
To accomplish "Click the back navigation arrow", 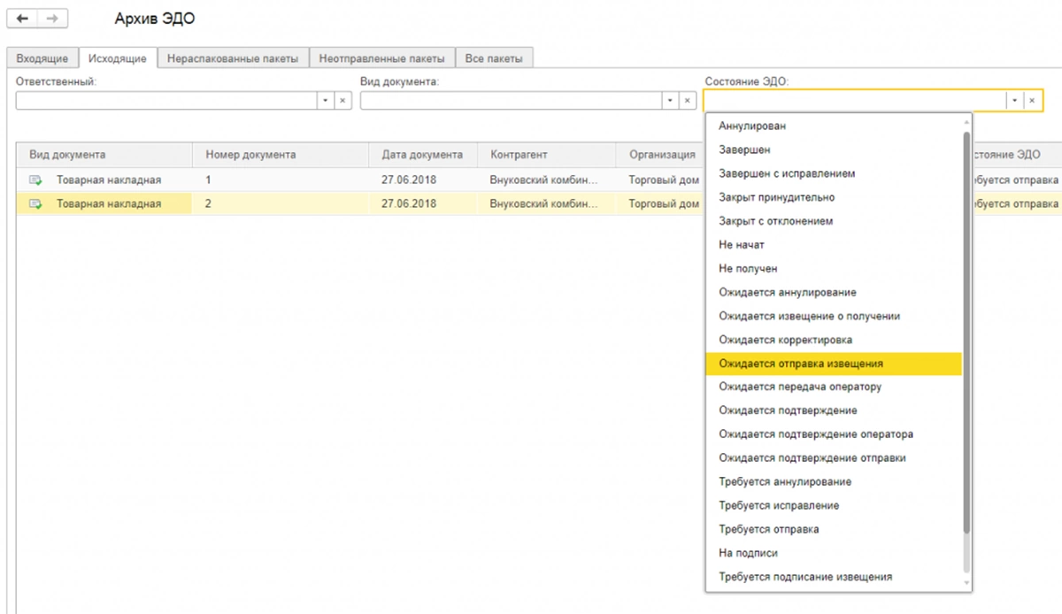I will pyautogui.click(x=22, y=19).
